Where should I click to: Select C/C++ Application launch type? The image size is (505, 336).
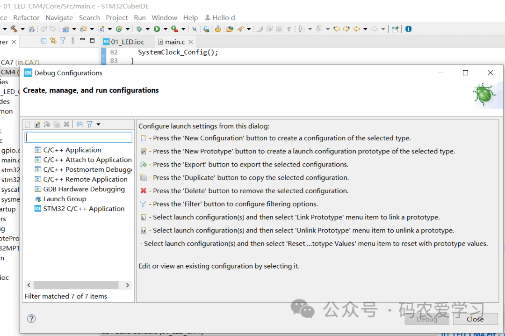coord(68,150)
